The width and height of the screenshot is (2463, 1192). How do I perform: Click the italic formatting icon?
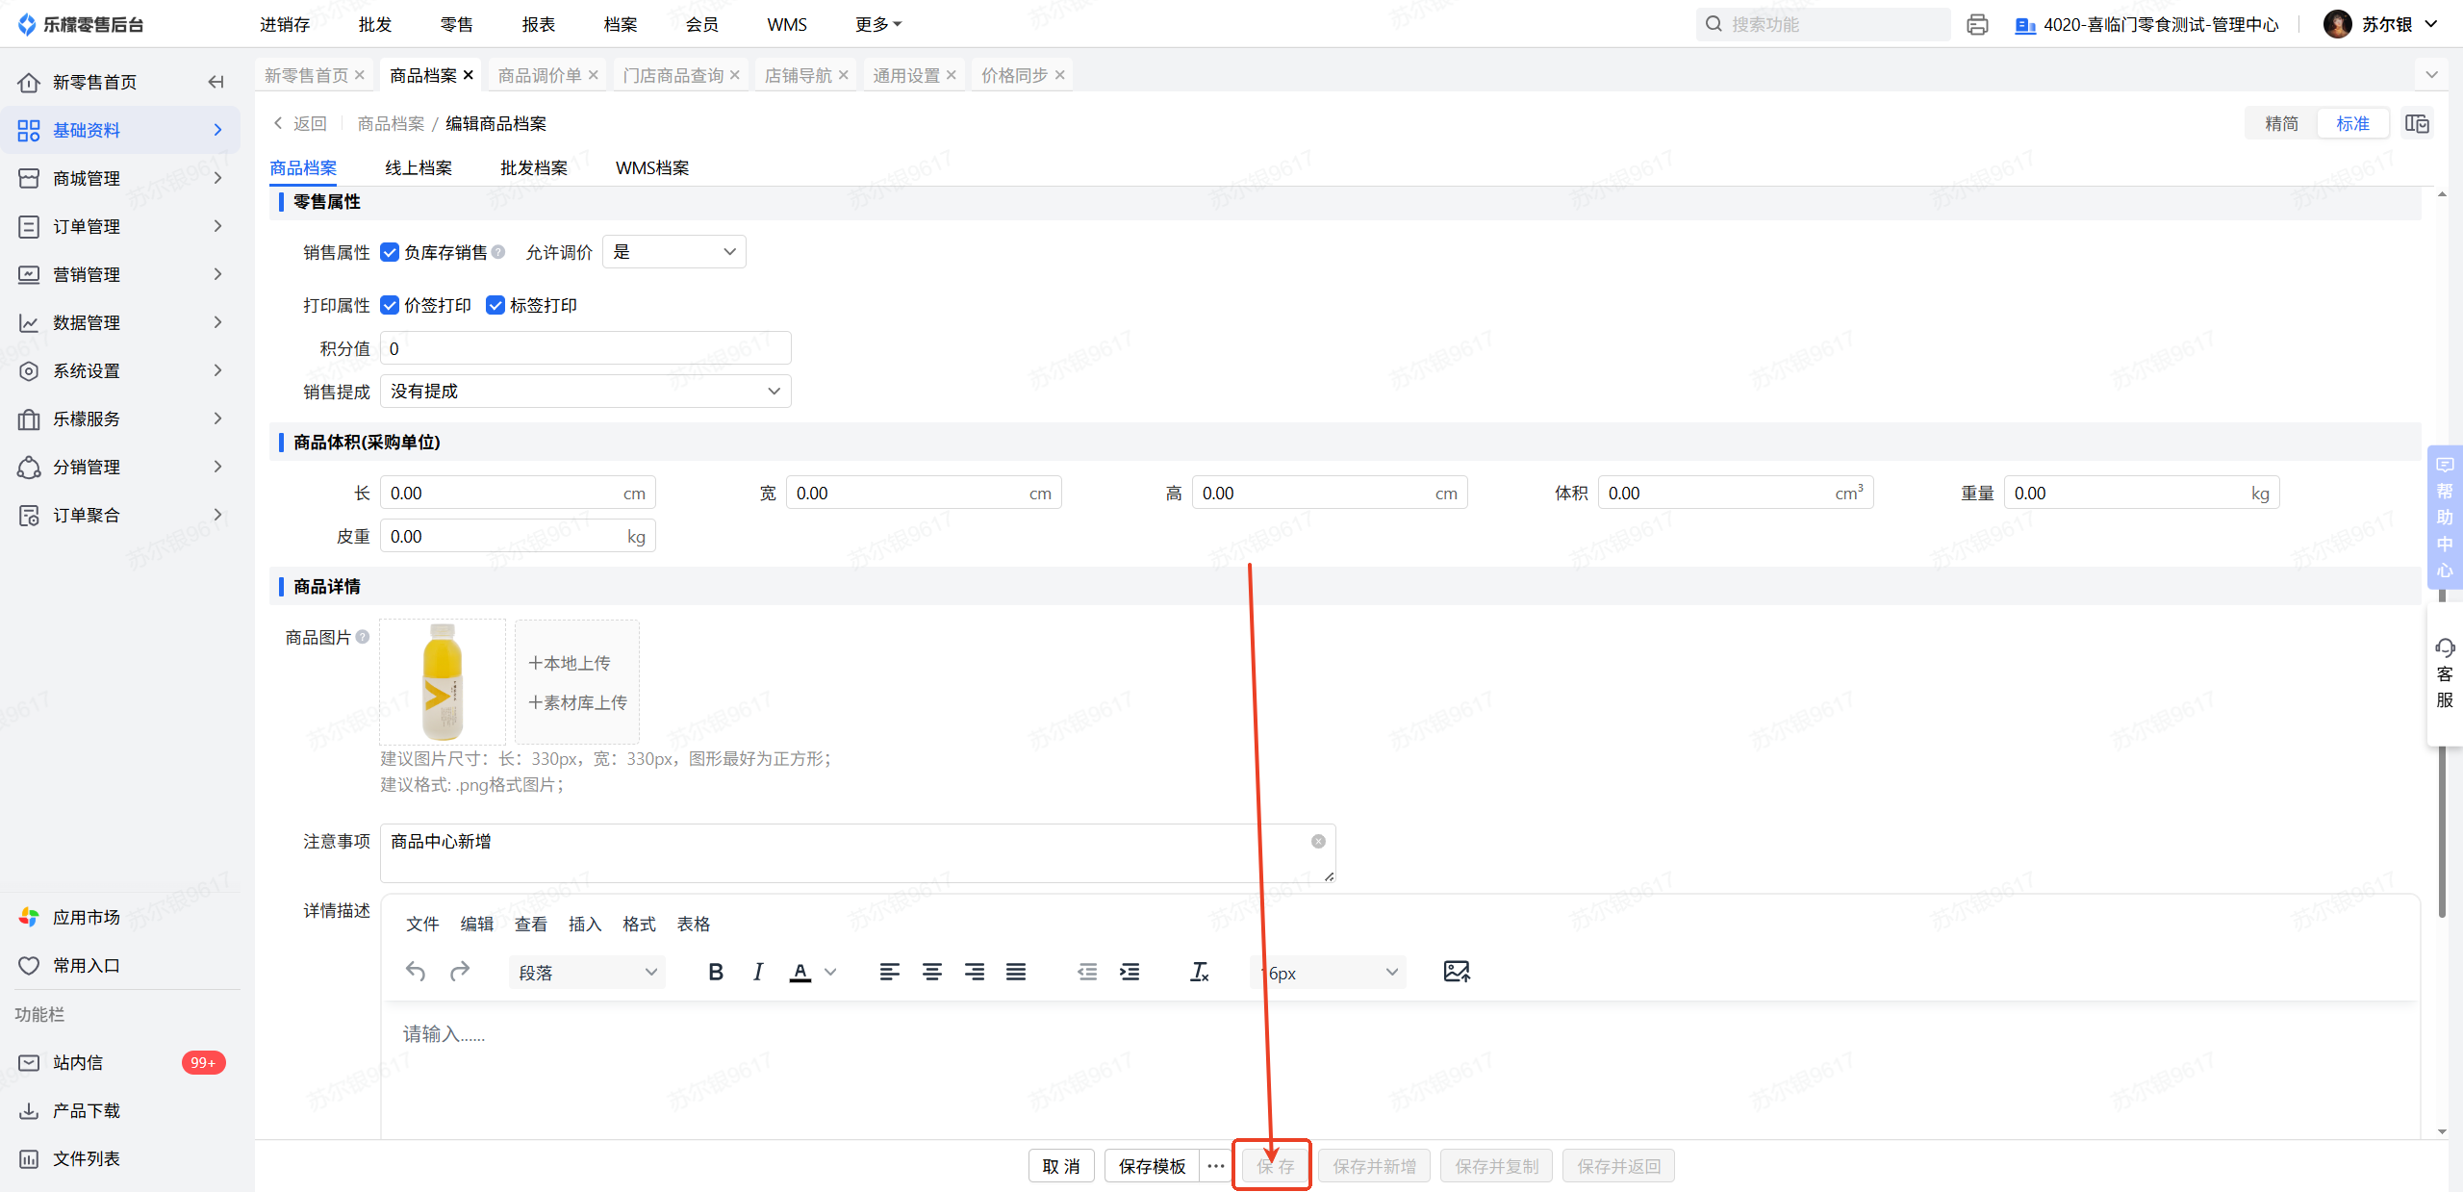click(758, 972)
